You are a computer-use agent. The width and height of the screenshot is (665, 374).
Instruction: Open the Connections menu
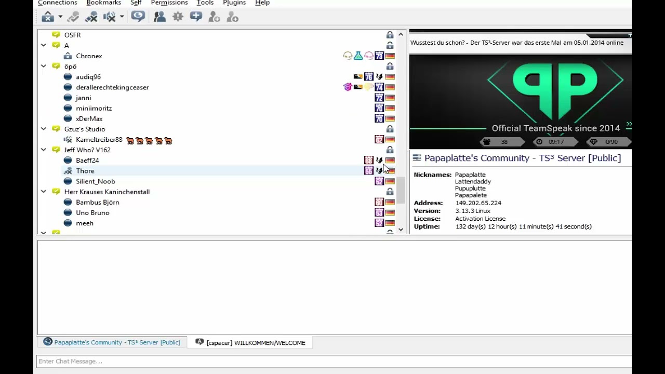57,3
